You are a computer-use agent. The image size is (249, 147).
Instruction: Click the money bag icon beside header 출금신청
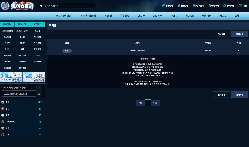(179, 6)
